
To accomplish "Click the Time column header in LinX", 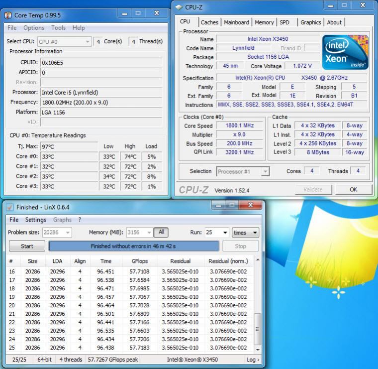I will pos(106,261).
